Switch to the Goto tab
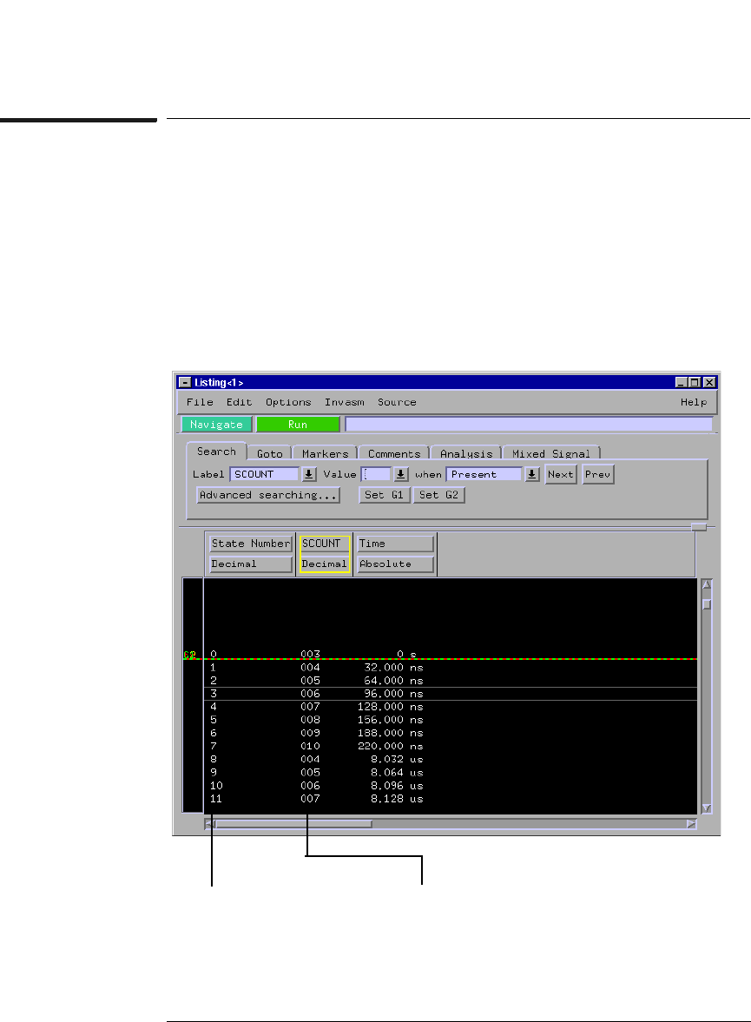 270,453
